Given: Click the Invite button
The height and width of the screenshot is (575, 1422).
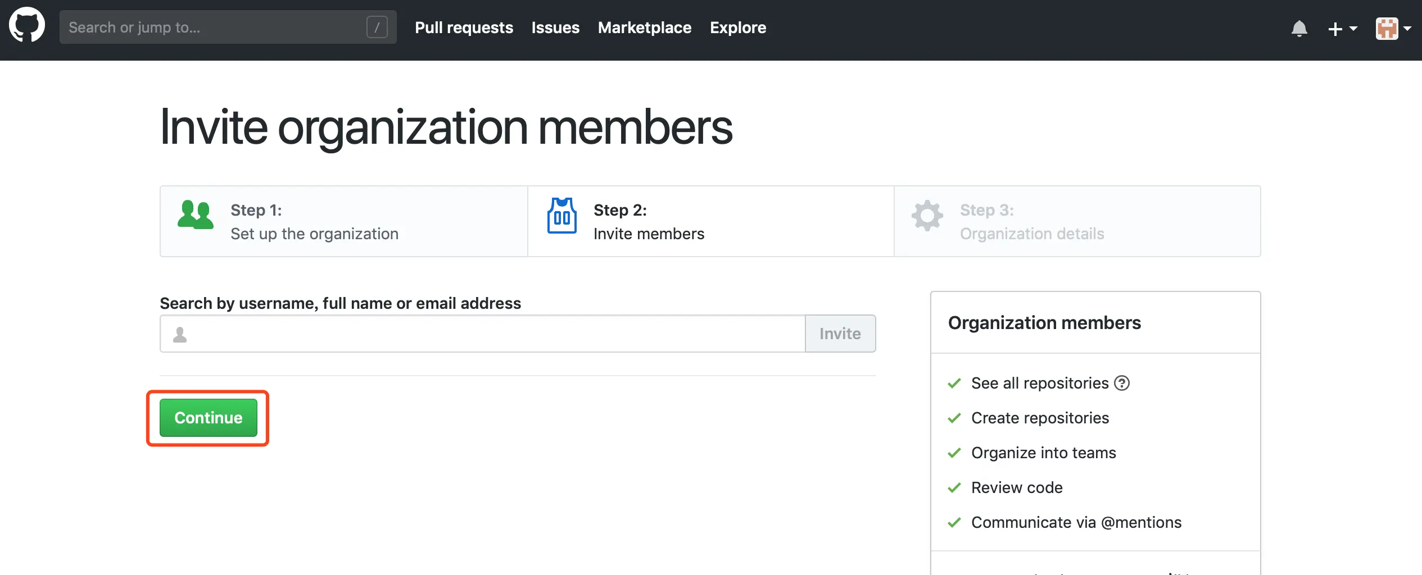Looking at the screenshot, I should tap(840, 334).
